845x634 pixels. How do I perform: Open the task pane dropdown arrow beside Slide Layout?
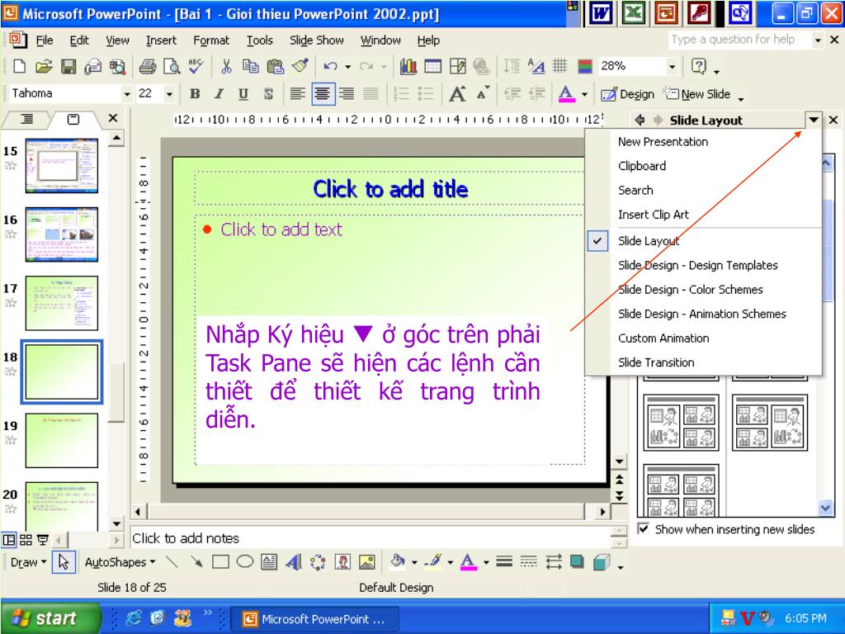(813, 120)
